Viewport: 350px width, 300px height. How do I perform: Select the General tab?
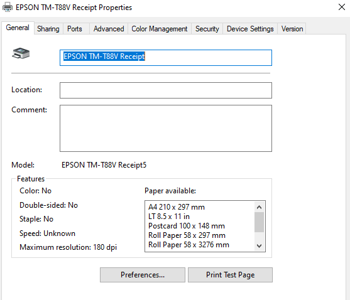[x=18, y=28]
